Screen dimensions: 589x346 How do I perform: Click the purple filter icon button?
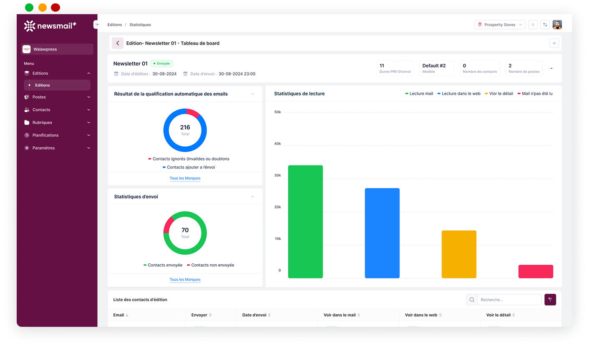550,299
